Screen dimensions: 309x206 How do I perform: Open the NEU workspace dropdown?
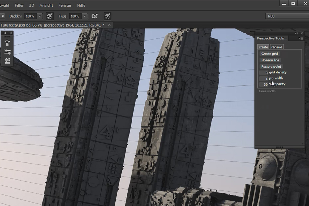pyautogui.click(x=287, y=16)
